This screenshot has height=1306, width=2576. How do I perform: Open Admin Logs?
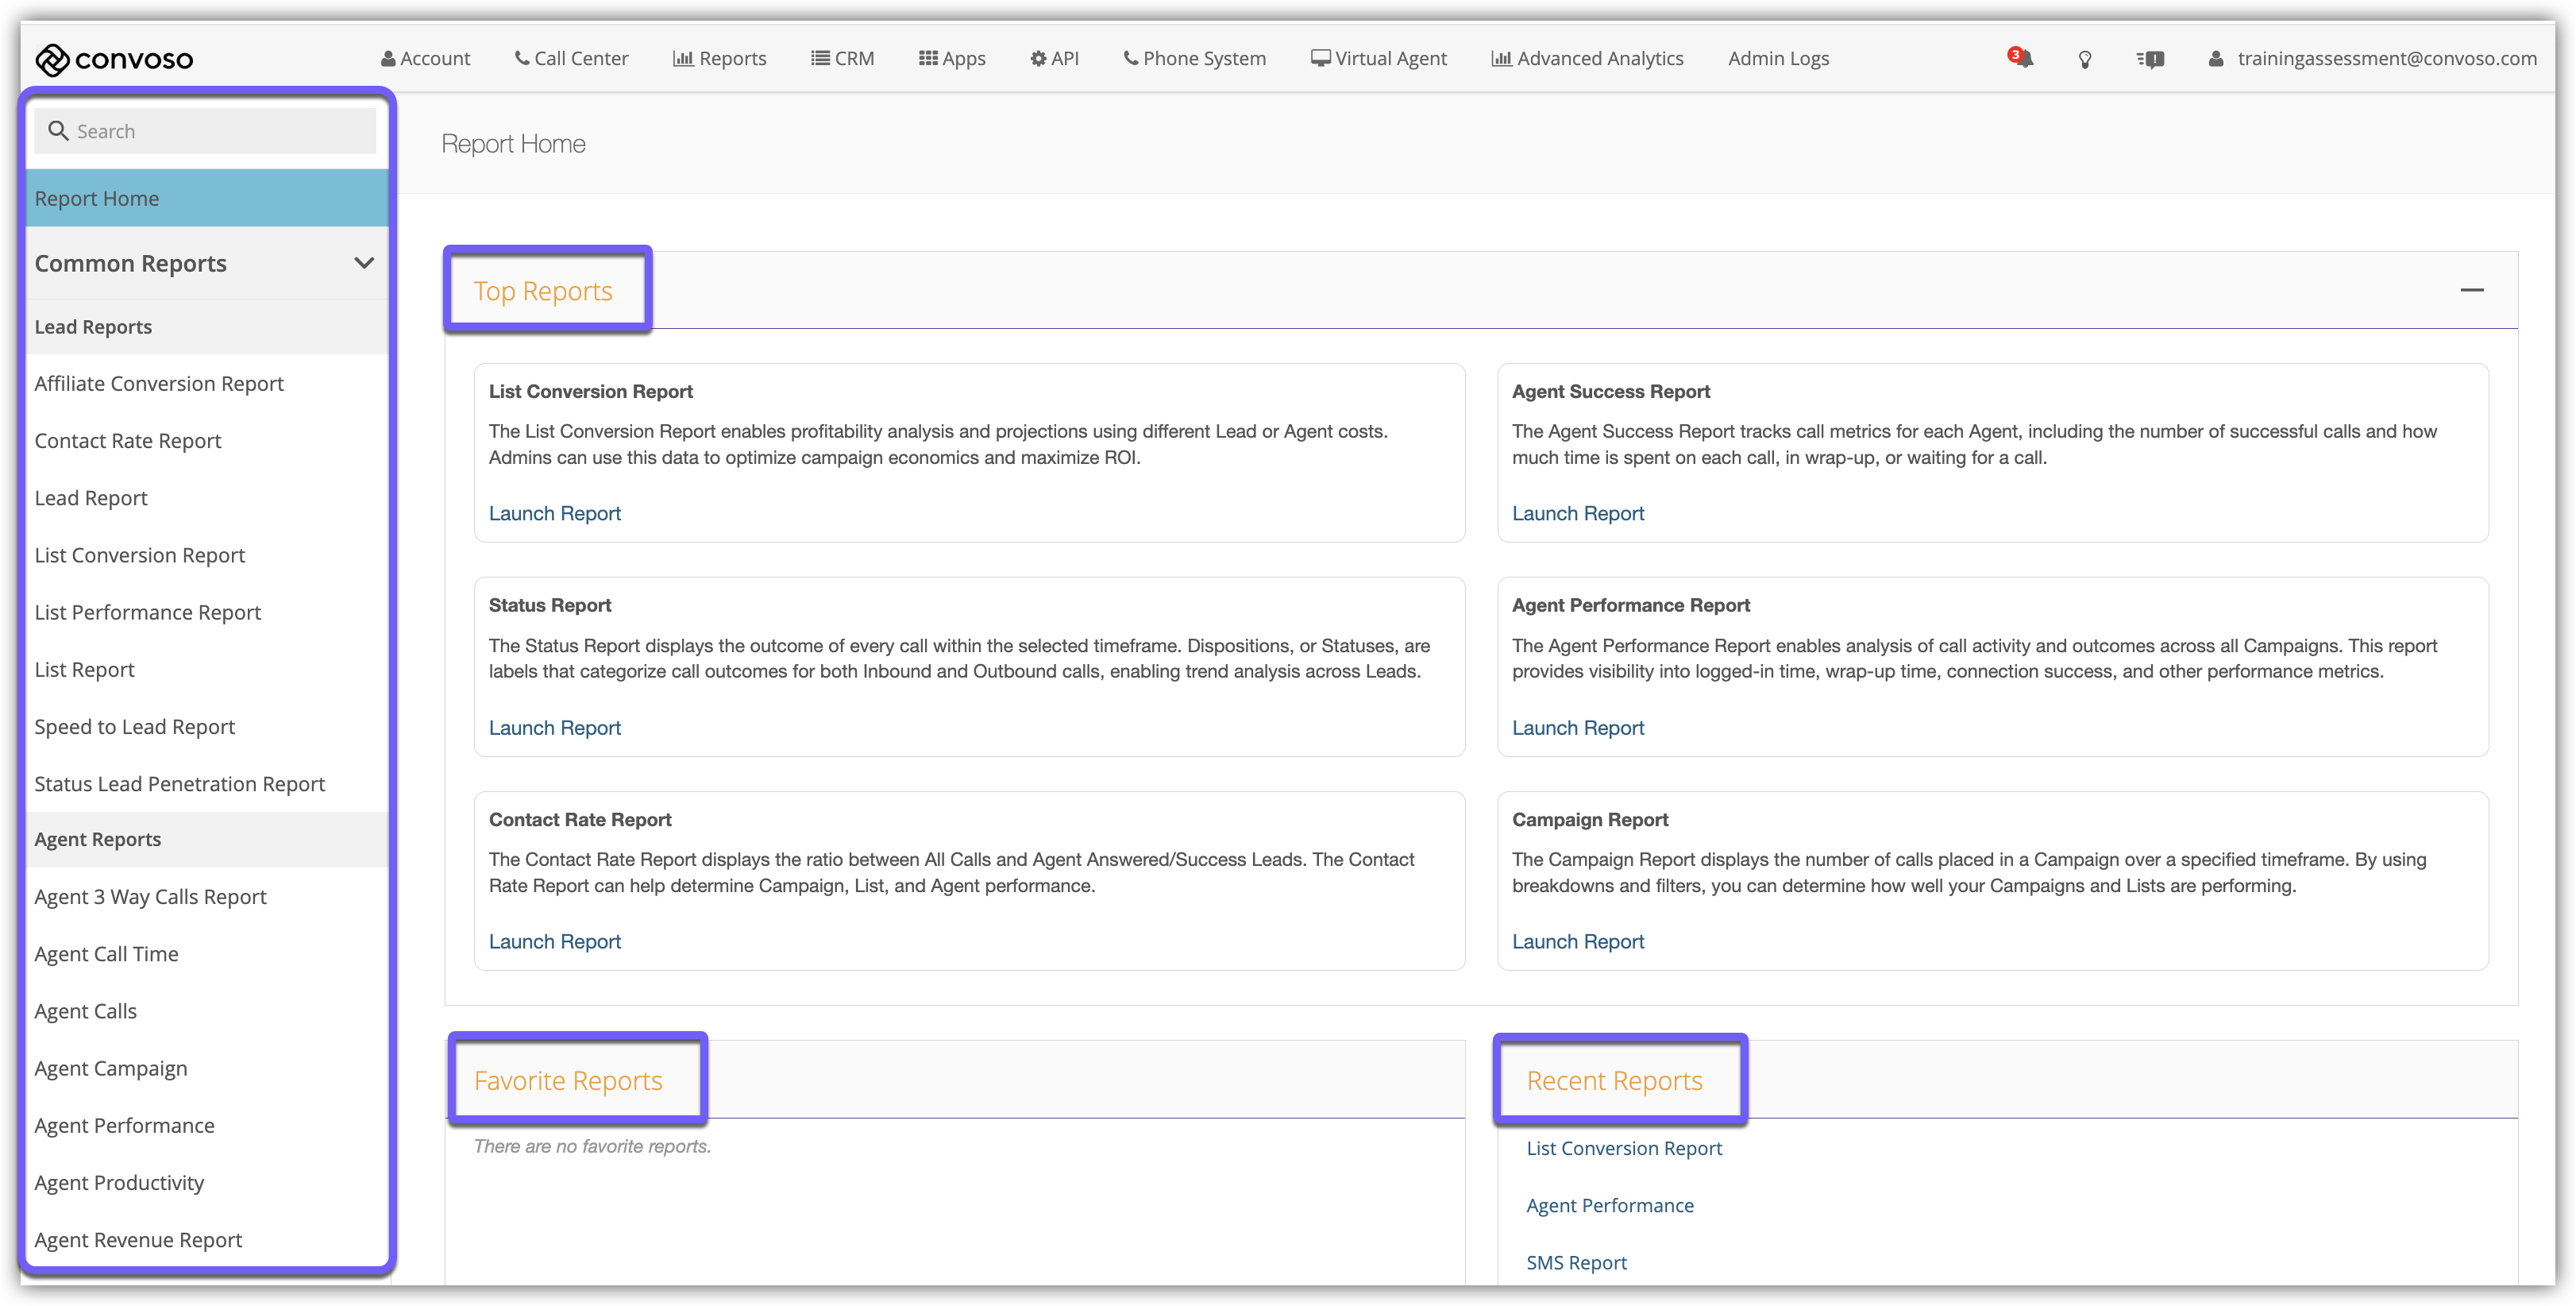point(1778,58)
